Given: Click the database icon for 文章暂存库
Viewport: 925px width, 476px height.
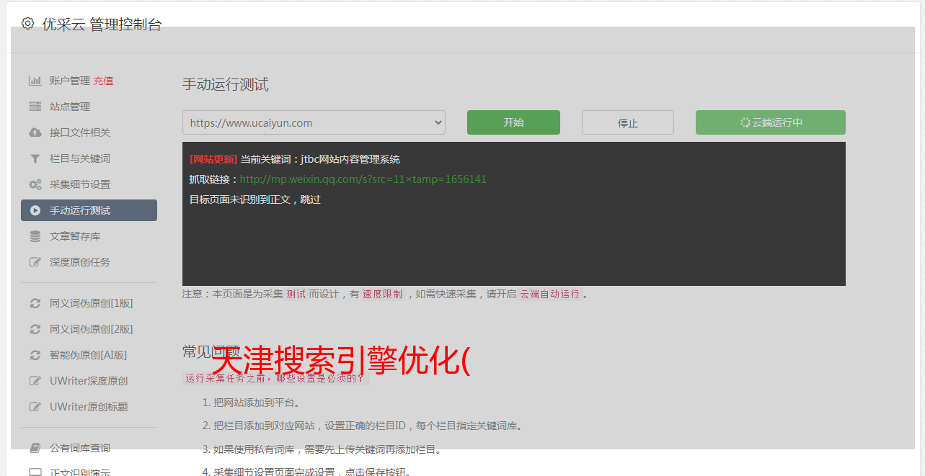Looking at the screenshot, I should tap(35, 236).
